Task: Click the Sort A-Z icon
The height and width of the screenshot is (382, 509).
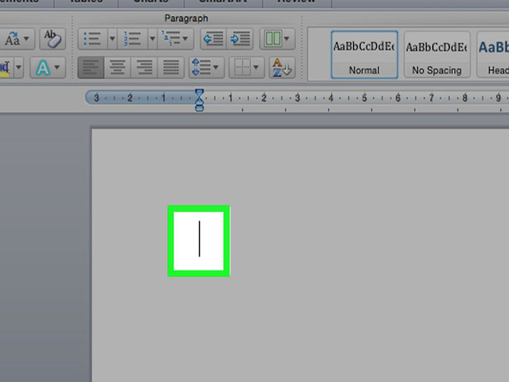Action: click(x=282, y=68)
